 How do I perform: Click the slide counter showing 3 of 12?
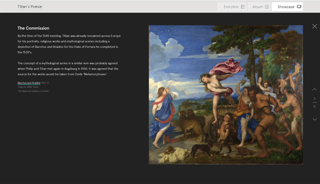click(315, 103)
